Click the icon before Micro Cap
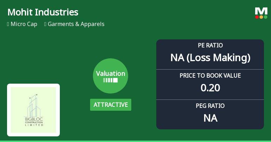The image size is (271, 142). point(8,24)
